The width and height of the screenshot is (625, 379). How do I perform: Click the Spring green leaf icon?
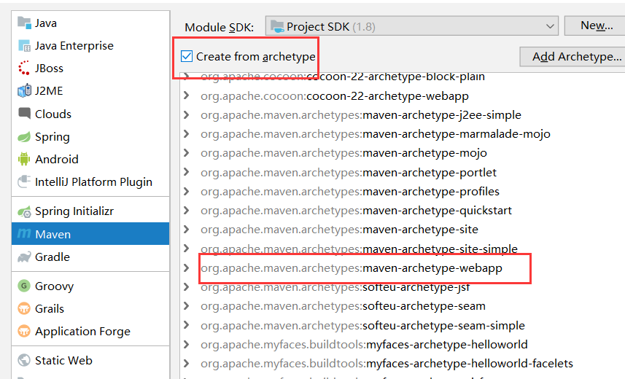tap(24, 137)
